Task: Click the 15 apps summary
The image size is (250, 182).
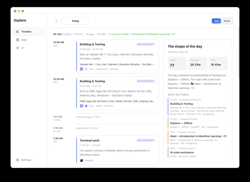Action: point(90,34)
